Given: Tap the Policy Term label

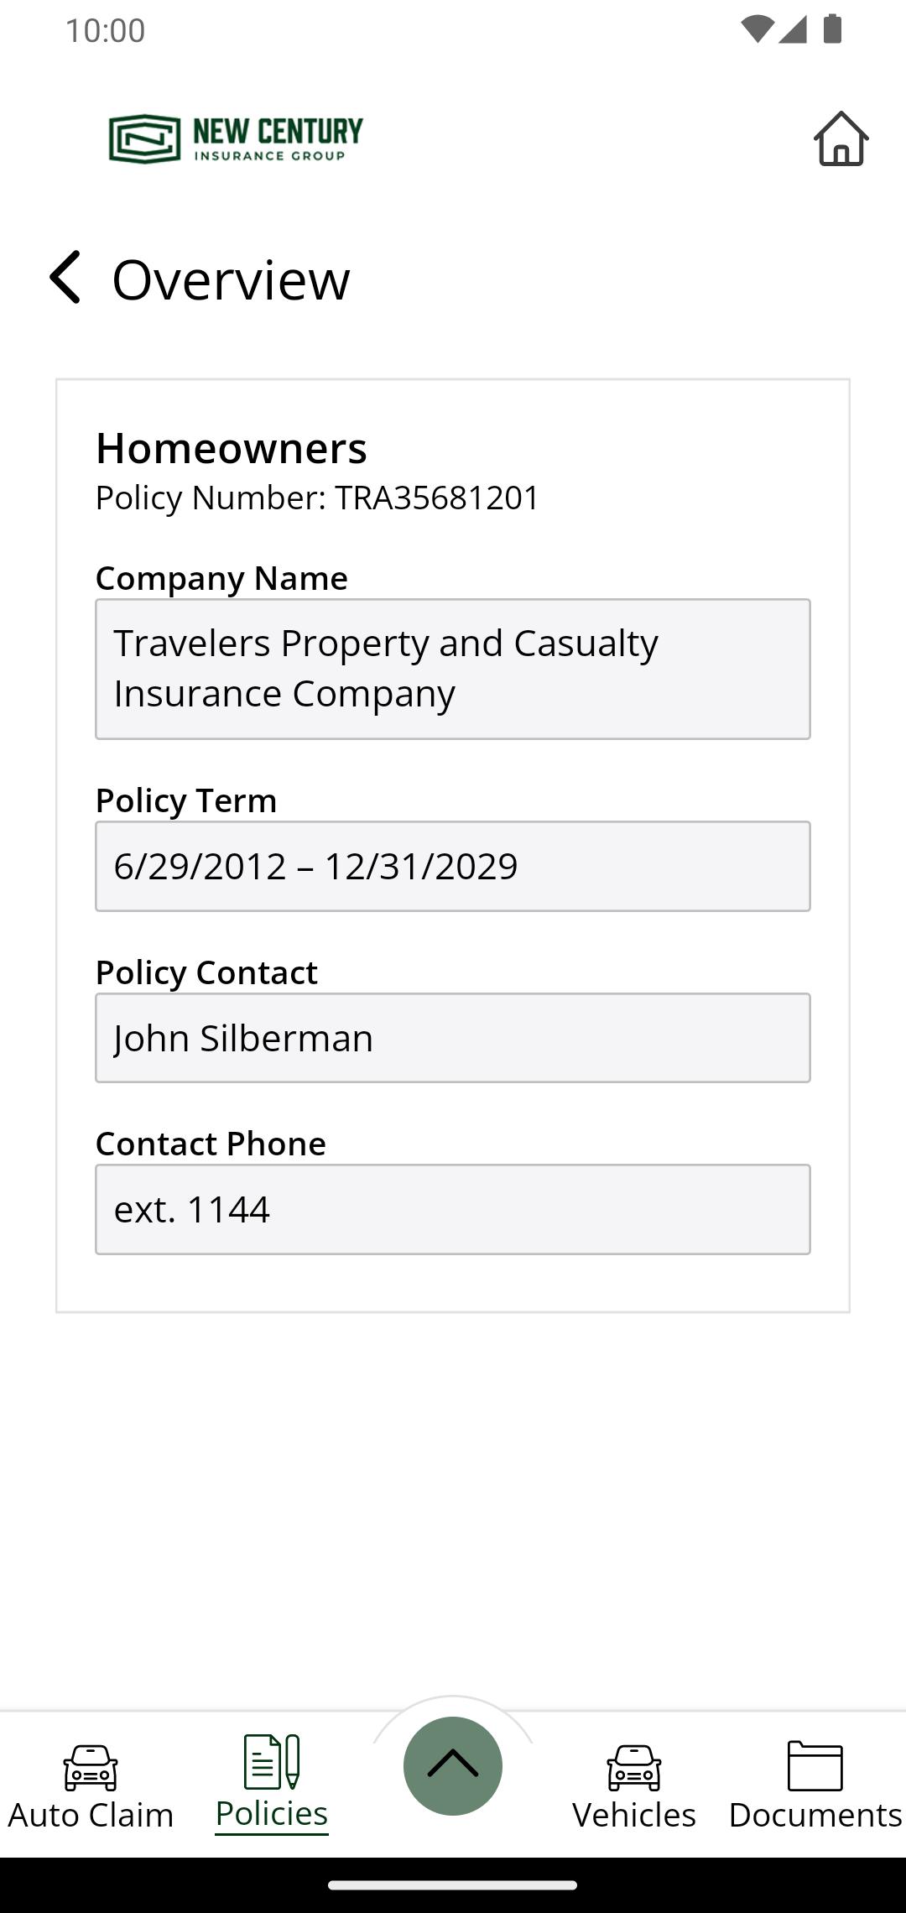Looking at the screenshot, I should (186, 800).
